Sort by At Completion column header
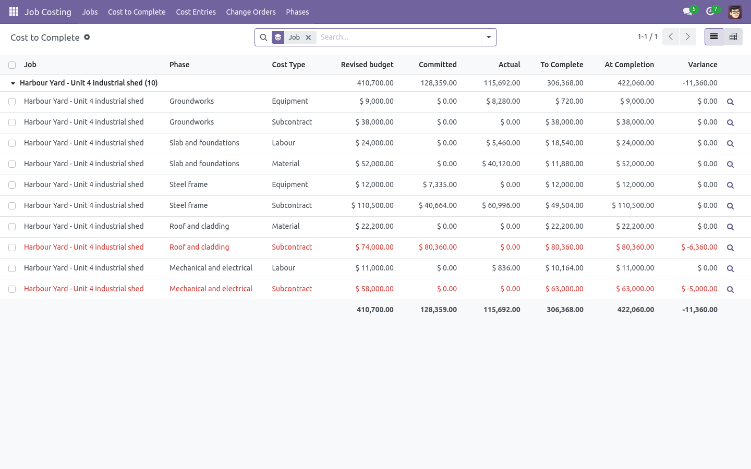The width and height of the screenshot is (751, 469). point(629,65)
